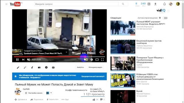Unmute the video player sound

(x=28, y=60)
